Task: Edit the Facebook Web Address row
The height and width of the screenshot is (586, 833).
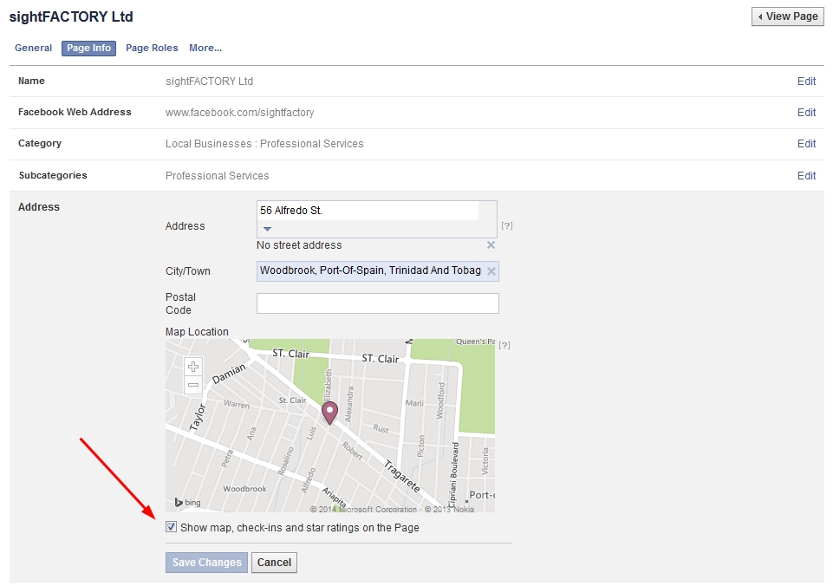Action: click(x=806, y=113)
